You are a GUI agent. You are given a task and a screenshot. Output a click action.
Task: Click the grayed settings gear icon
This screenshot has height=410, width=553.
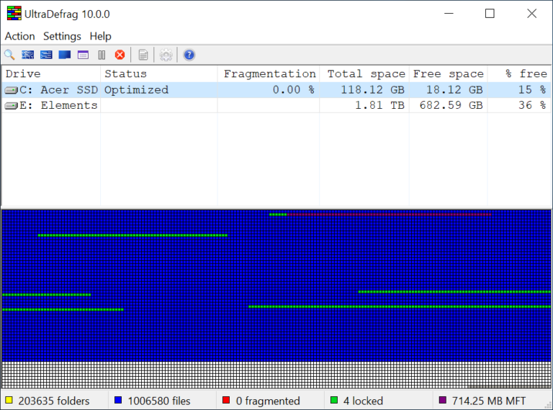click(166, 55)
